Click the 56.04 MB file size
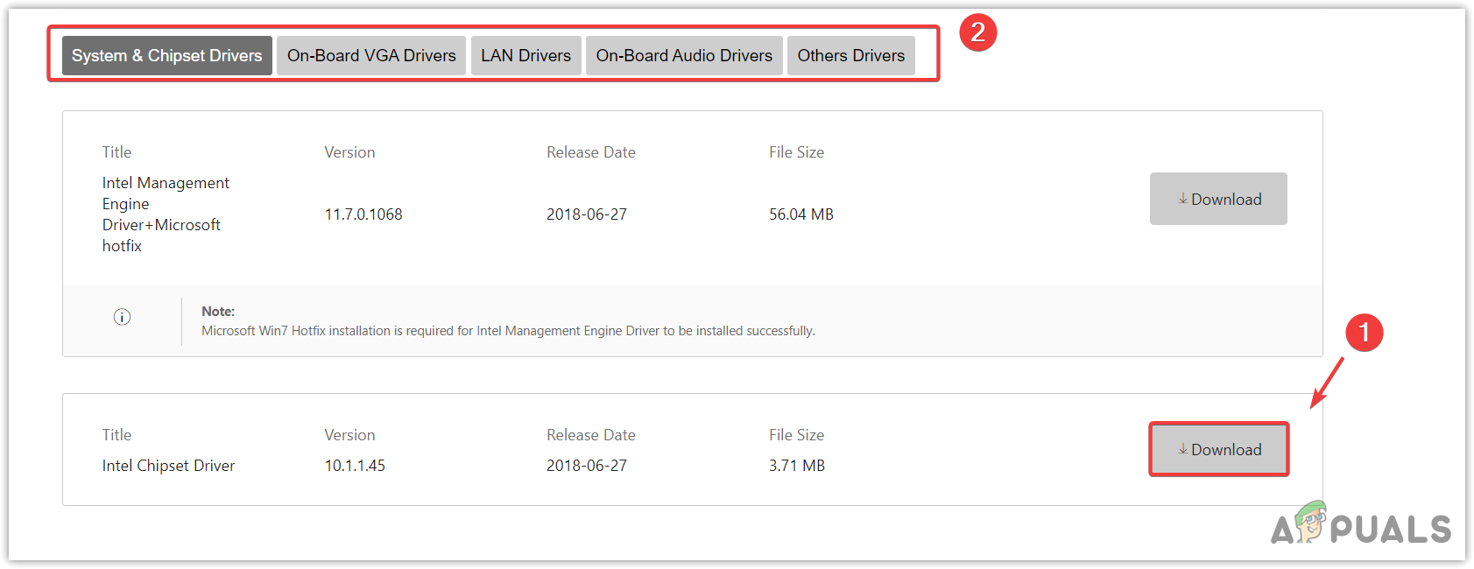Screen dimensions: 1474x569 tap(800, 214)
